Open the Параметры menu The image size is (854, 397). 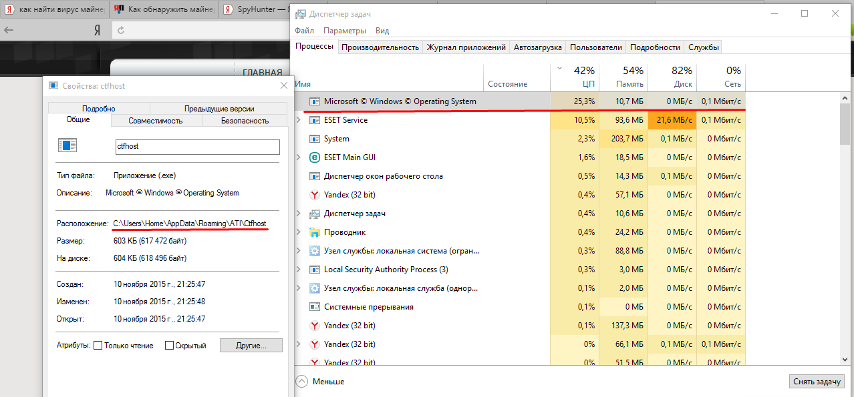pos(345,31)
